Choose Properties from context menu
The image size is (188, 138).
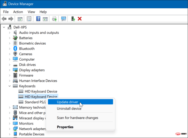click(x=80, y=127)
